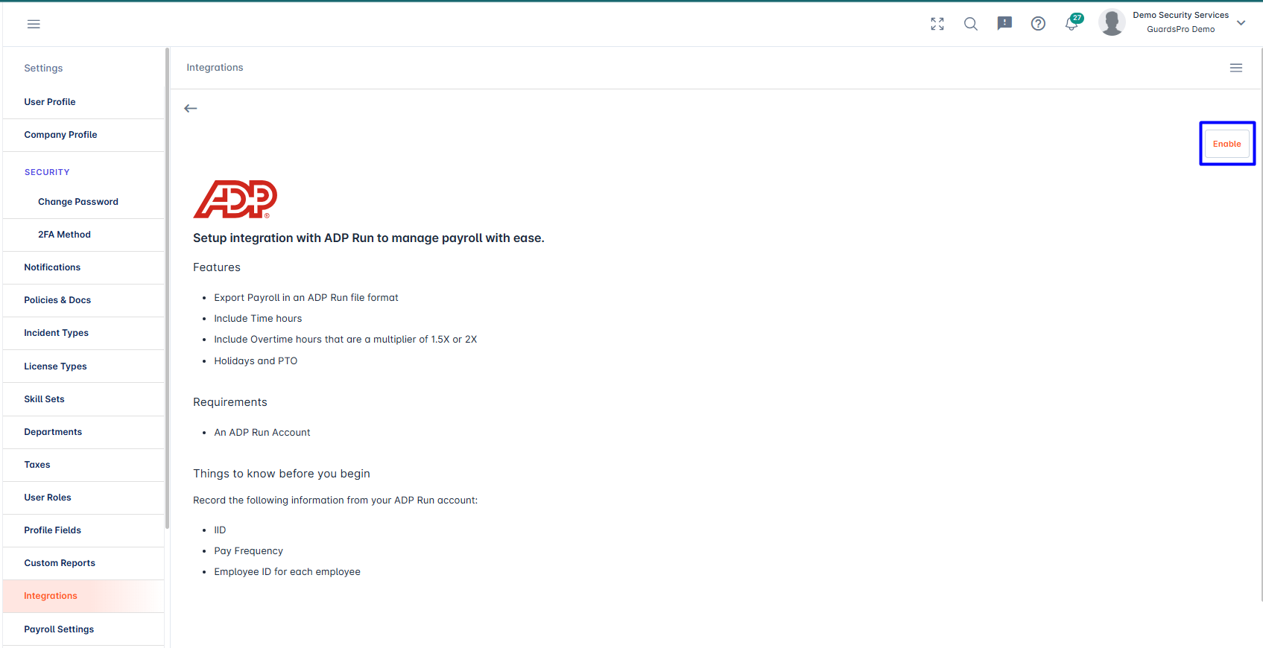The height and width of the screenshot is (648, 1263).
Task: Click 'Holidays and PTO' feature text
Action: (x=256, y=360)
